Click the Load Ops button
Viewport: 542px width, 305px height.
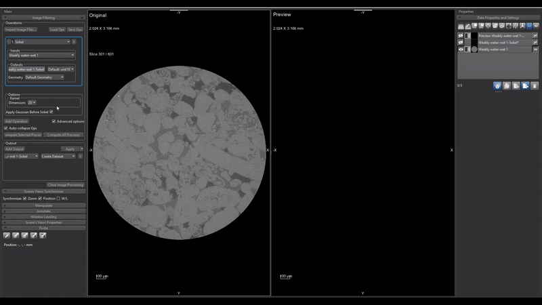click(57, 29)
